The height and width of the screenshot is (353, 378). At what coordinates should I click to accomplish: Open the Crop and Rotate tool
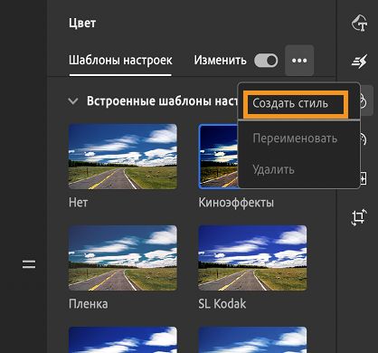pos(359,217)
